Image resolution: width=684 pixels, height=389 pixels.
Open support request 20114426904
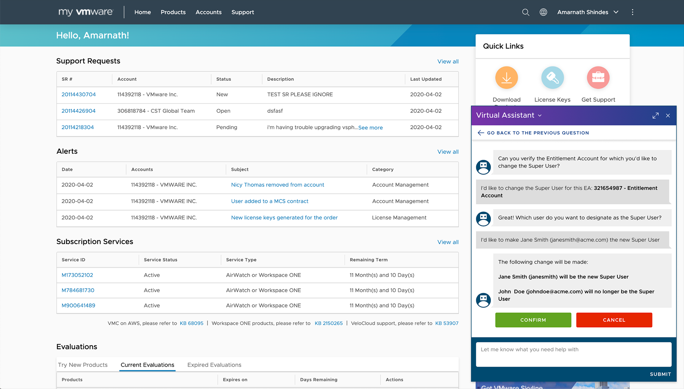tap(78, 111)
